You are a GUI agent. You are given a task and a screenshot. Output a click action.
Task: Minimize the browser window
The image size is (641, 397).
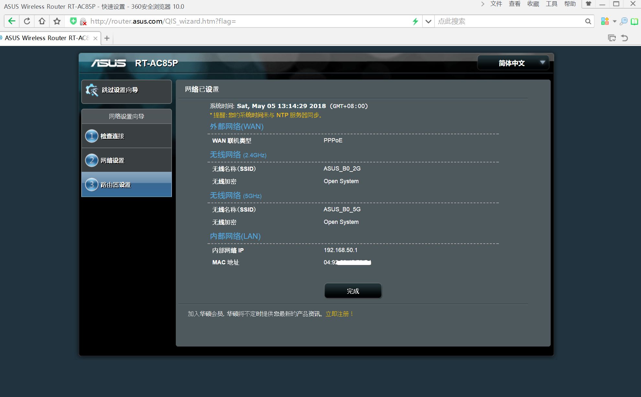coord(602,4)
